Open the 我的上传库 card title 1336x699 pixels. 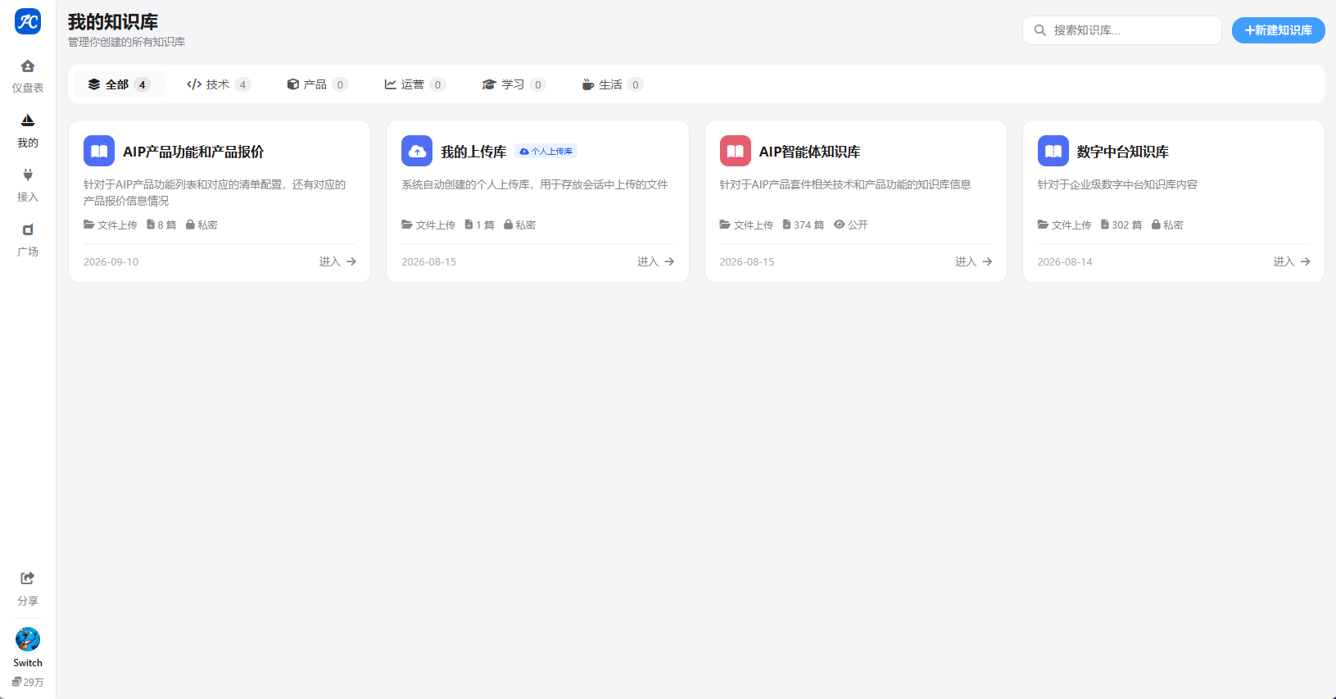[x=473, y=152]
